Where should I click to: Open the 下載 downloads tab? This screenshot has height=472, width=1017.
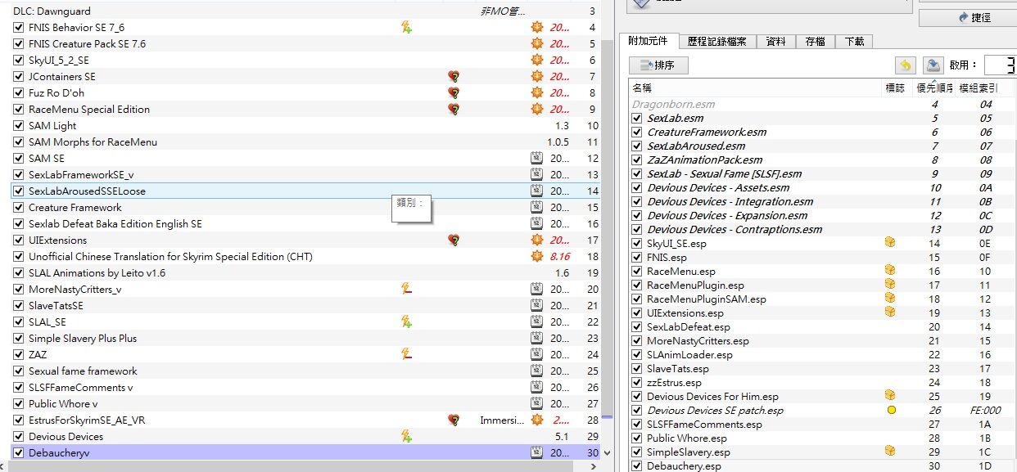point(854,41)
